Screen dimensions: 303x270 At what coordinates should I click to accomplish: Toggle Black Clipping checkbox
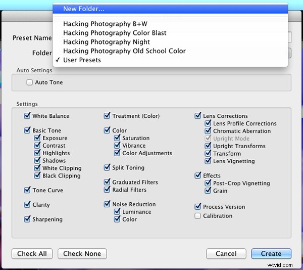pos(37,175)
